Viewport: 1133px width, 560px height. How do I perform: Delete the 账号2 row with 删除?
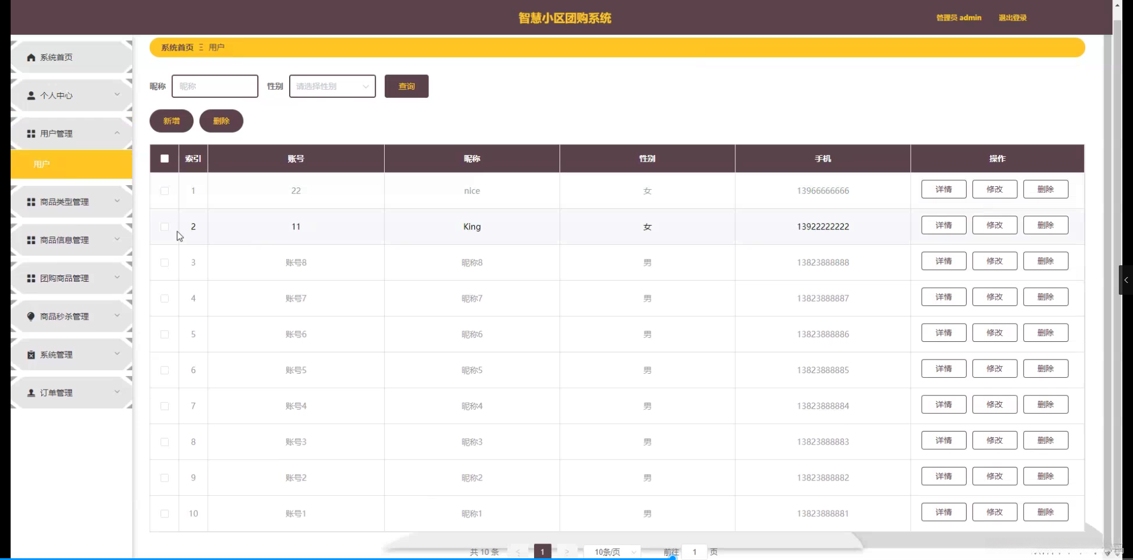[x=1046, y=476]
